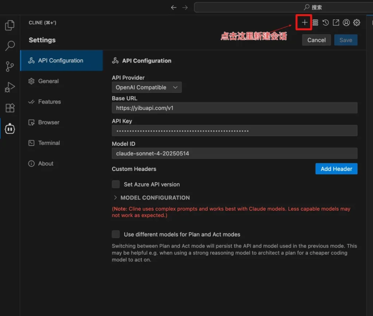Open the task History clock icon
This screenshot has height=316, width=373.
[x=326, y=23]
